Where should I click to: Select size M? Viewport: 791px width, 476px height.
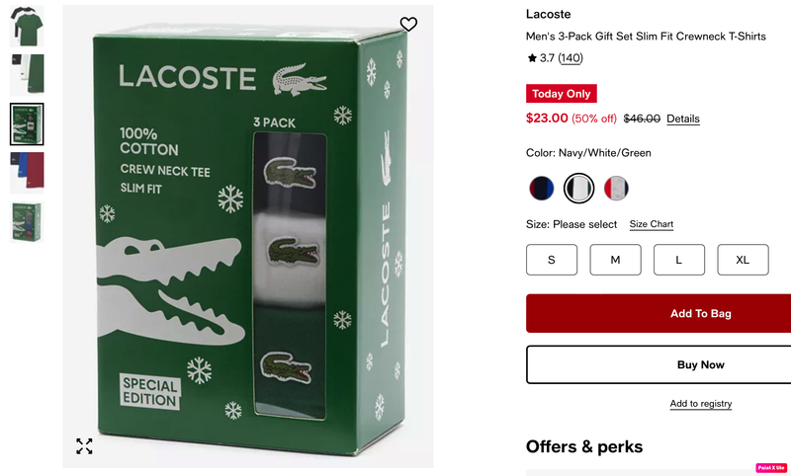(x=615, y=260)
